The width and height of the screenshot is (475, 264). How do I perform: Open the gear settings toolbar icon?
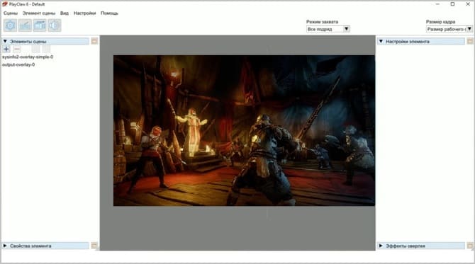point(11,25)
